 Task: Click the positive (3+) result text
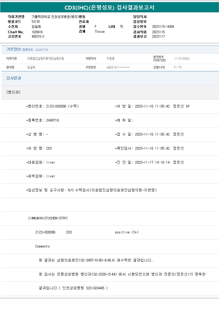coord(127,232)
